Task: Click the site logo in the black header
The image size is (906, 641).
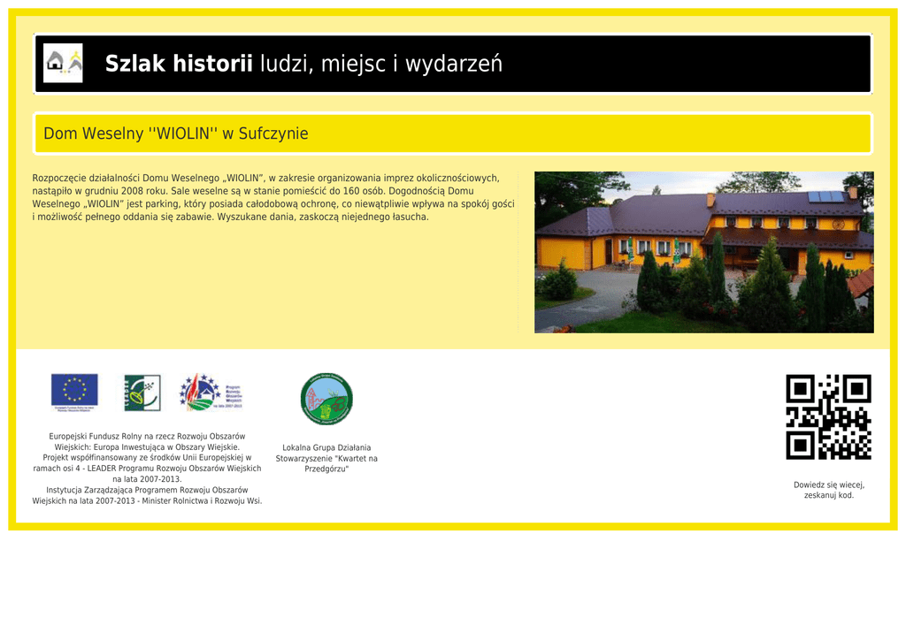Action: tap(63, 64)
